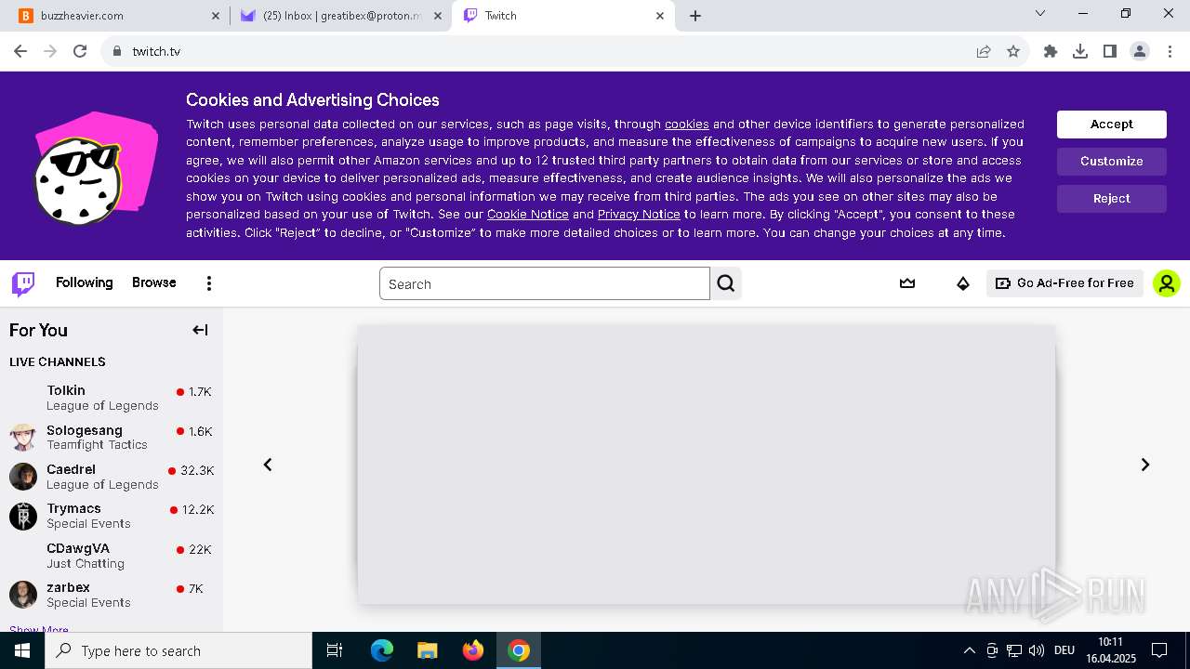Viewport: 1190px width, 669px height.
Task: Open Tolkin live channel
Action: pos(112,398)
